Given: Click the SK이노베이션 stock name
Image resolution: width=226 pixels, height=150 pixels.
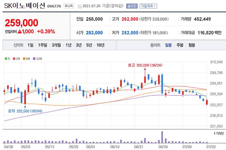Looking at the screenshot, I should pos(24,6).
